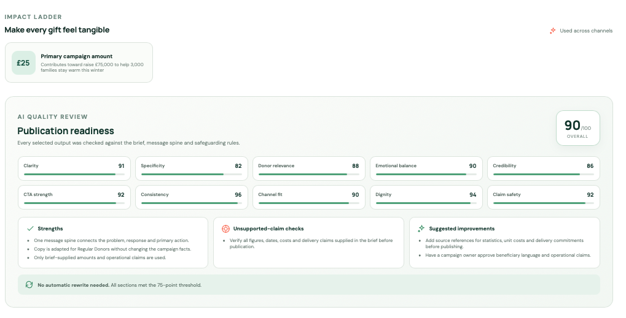Open the Claim safety metric card
The image size is (626, 318).
point(543,197)
